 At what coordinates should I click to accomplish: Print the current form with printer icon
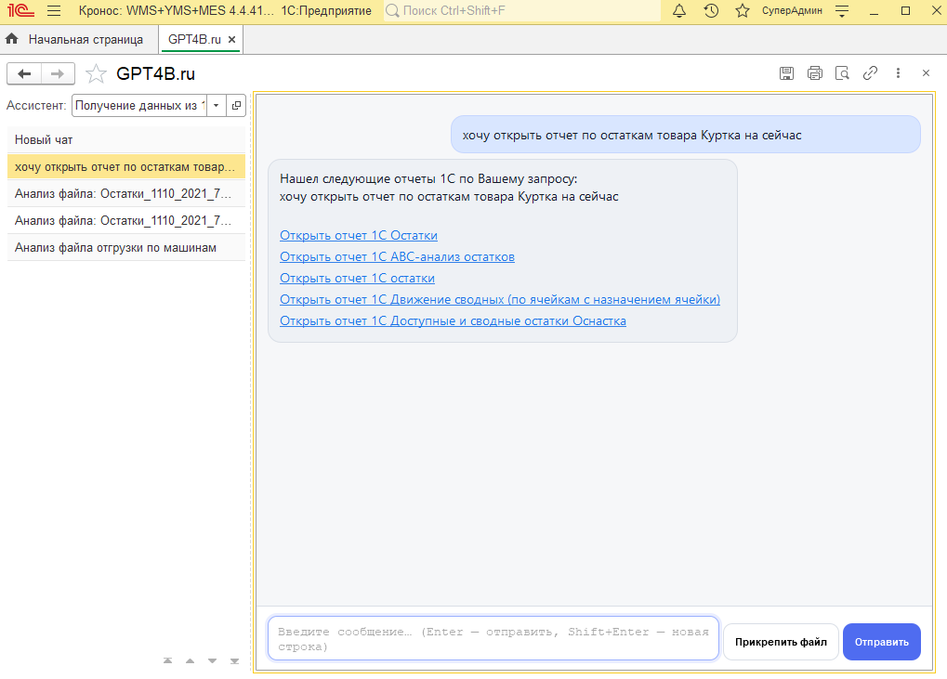(815, 73)
